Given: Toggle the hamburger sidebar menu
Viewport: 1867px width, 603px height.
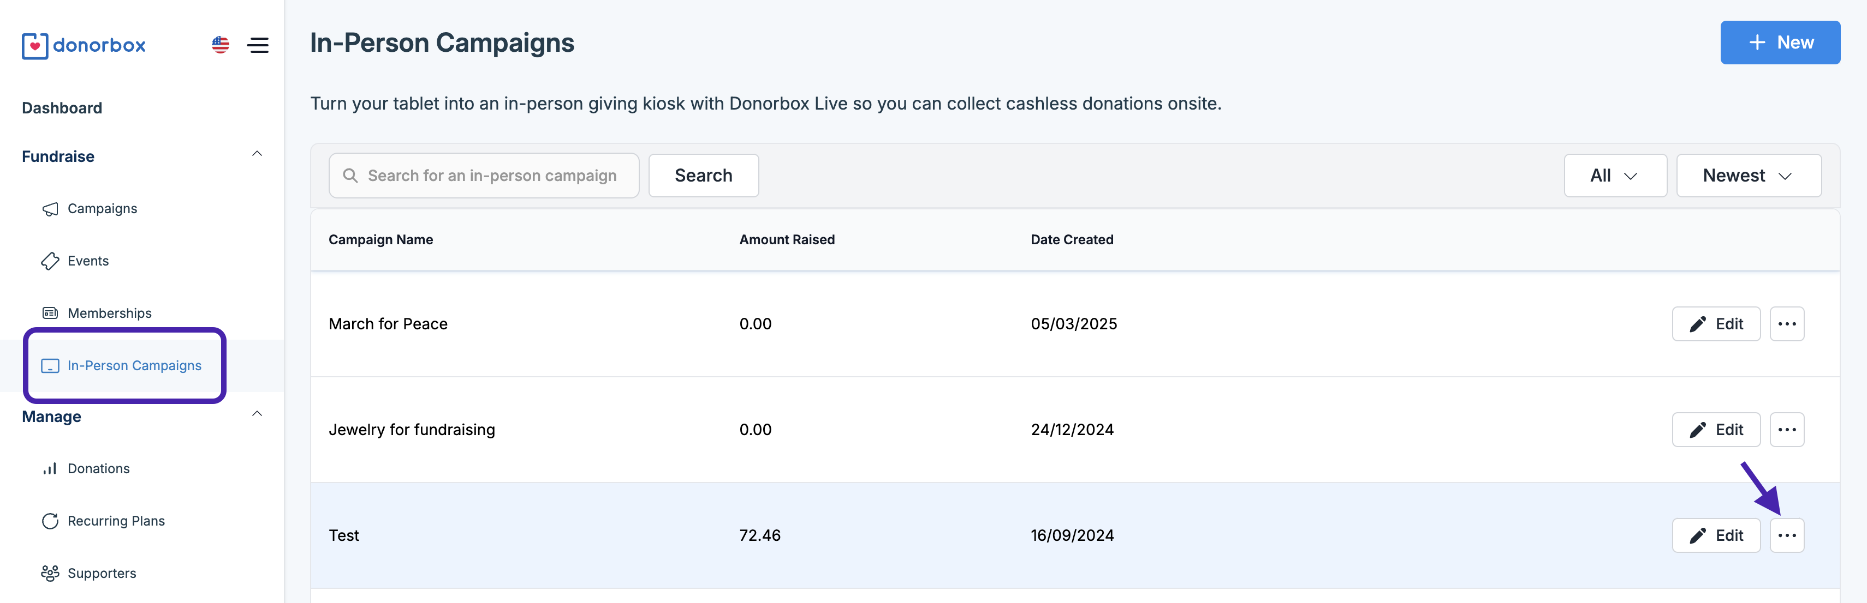Looking at the screenshot, I should [258, 45].
